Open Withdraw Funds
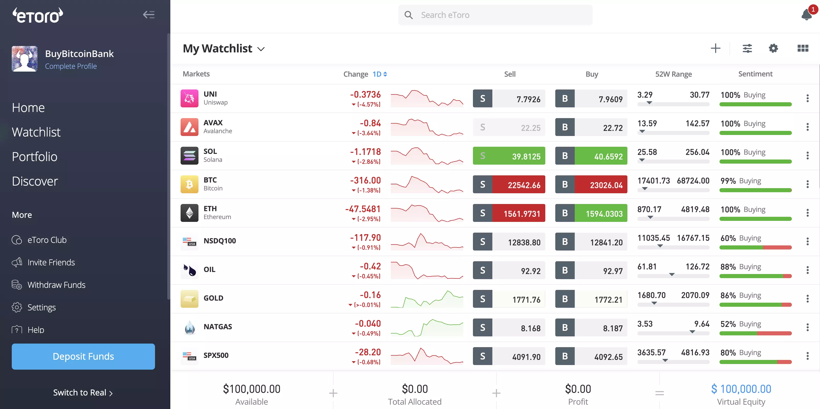Screen dimensions: 820x409 click(49, 285)
